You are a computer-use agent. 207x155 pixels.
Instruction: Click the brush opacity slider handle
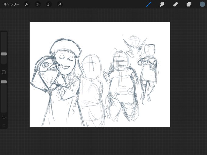[4, 82]
